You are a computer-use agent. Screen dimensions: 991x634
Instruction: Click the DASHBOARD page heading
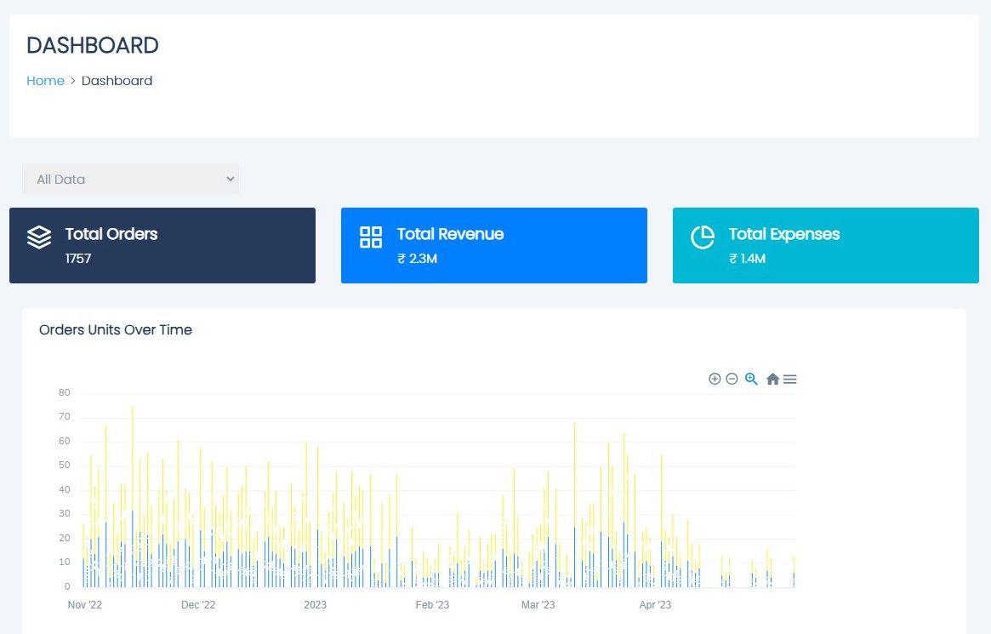click(93, 45)
